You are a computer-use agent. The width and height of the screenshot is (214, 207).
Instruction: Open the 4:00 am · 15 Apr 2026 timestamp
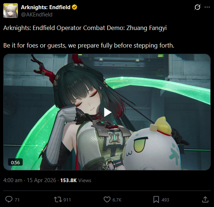(x=30, y=180)
